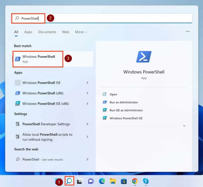This screenshot has height=187, width=203.
Task: Open Microsoft Store from the taskbar
Action: (x=124, y=181)
